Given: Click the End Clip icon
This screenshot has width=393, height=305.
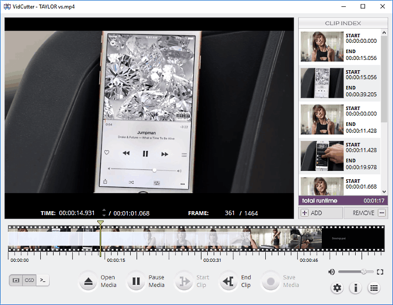Looking at the screenshot, I should pos(228,281).
